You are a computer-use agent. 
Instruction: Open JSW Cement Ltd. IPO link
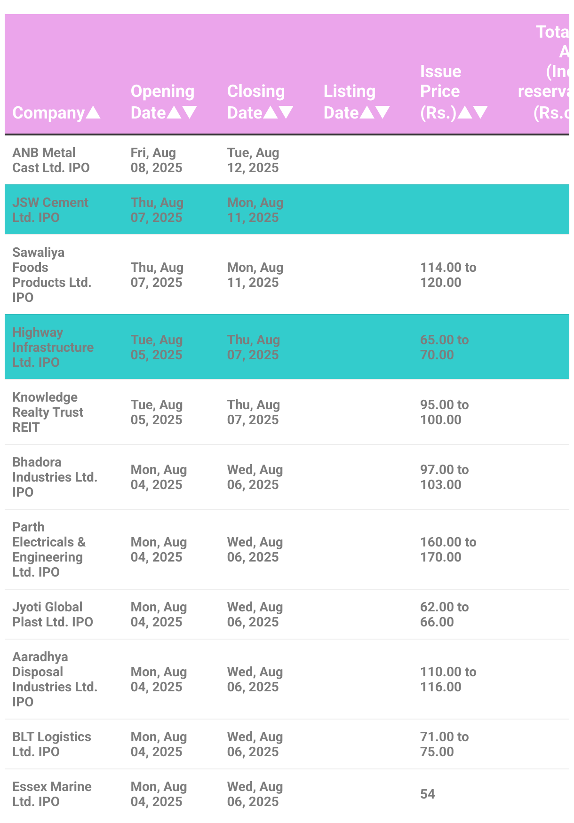[x=50, y=210]
